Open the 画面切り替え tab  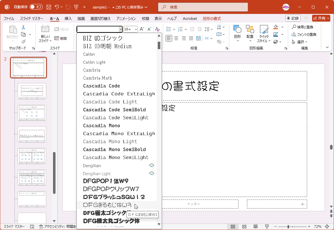[x=101, y=19]
